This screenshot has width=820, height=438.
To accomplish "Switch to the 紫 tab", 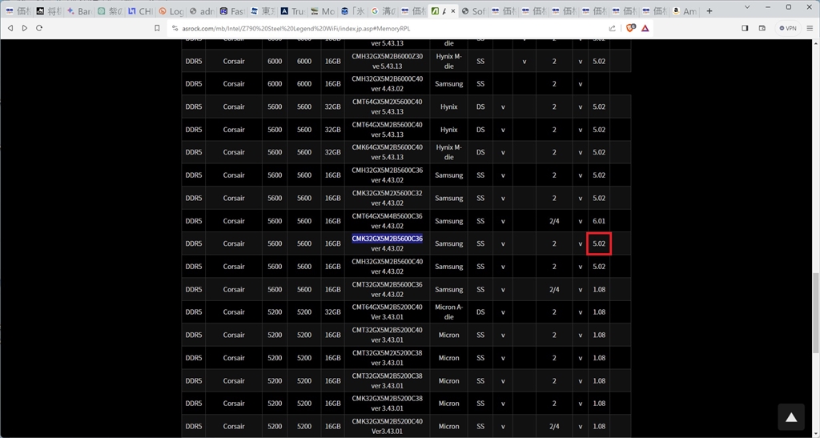I will coord(109,11).
